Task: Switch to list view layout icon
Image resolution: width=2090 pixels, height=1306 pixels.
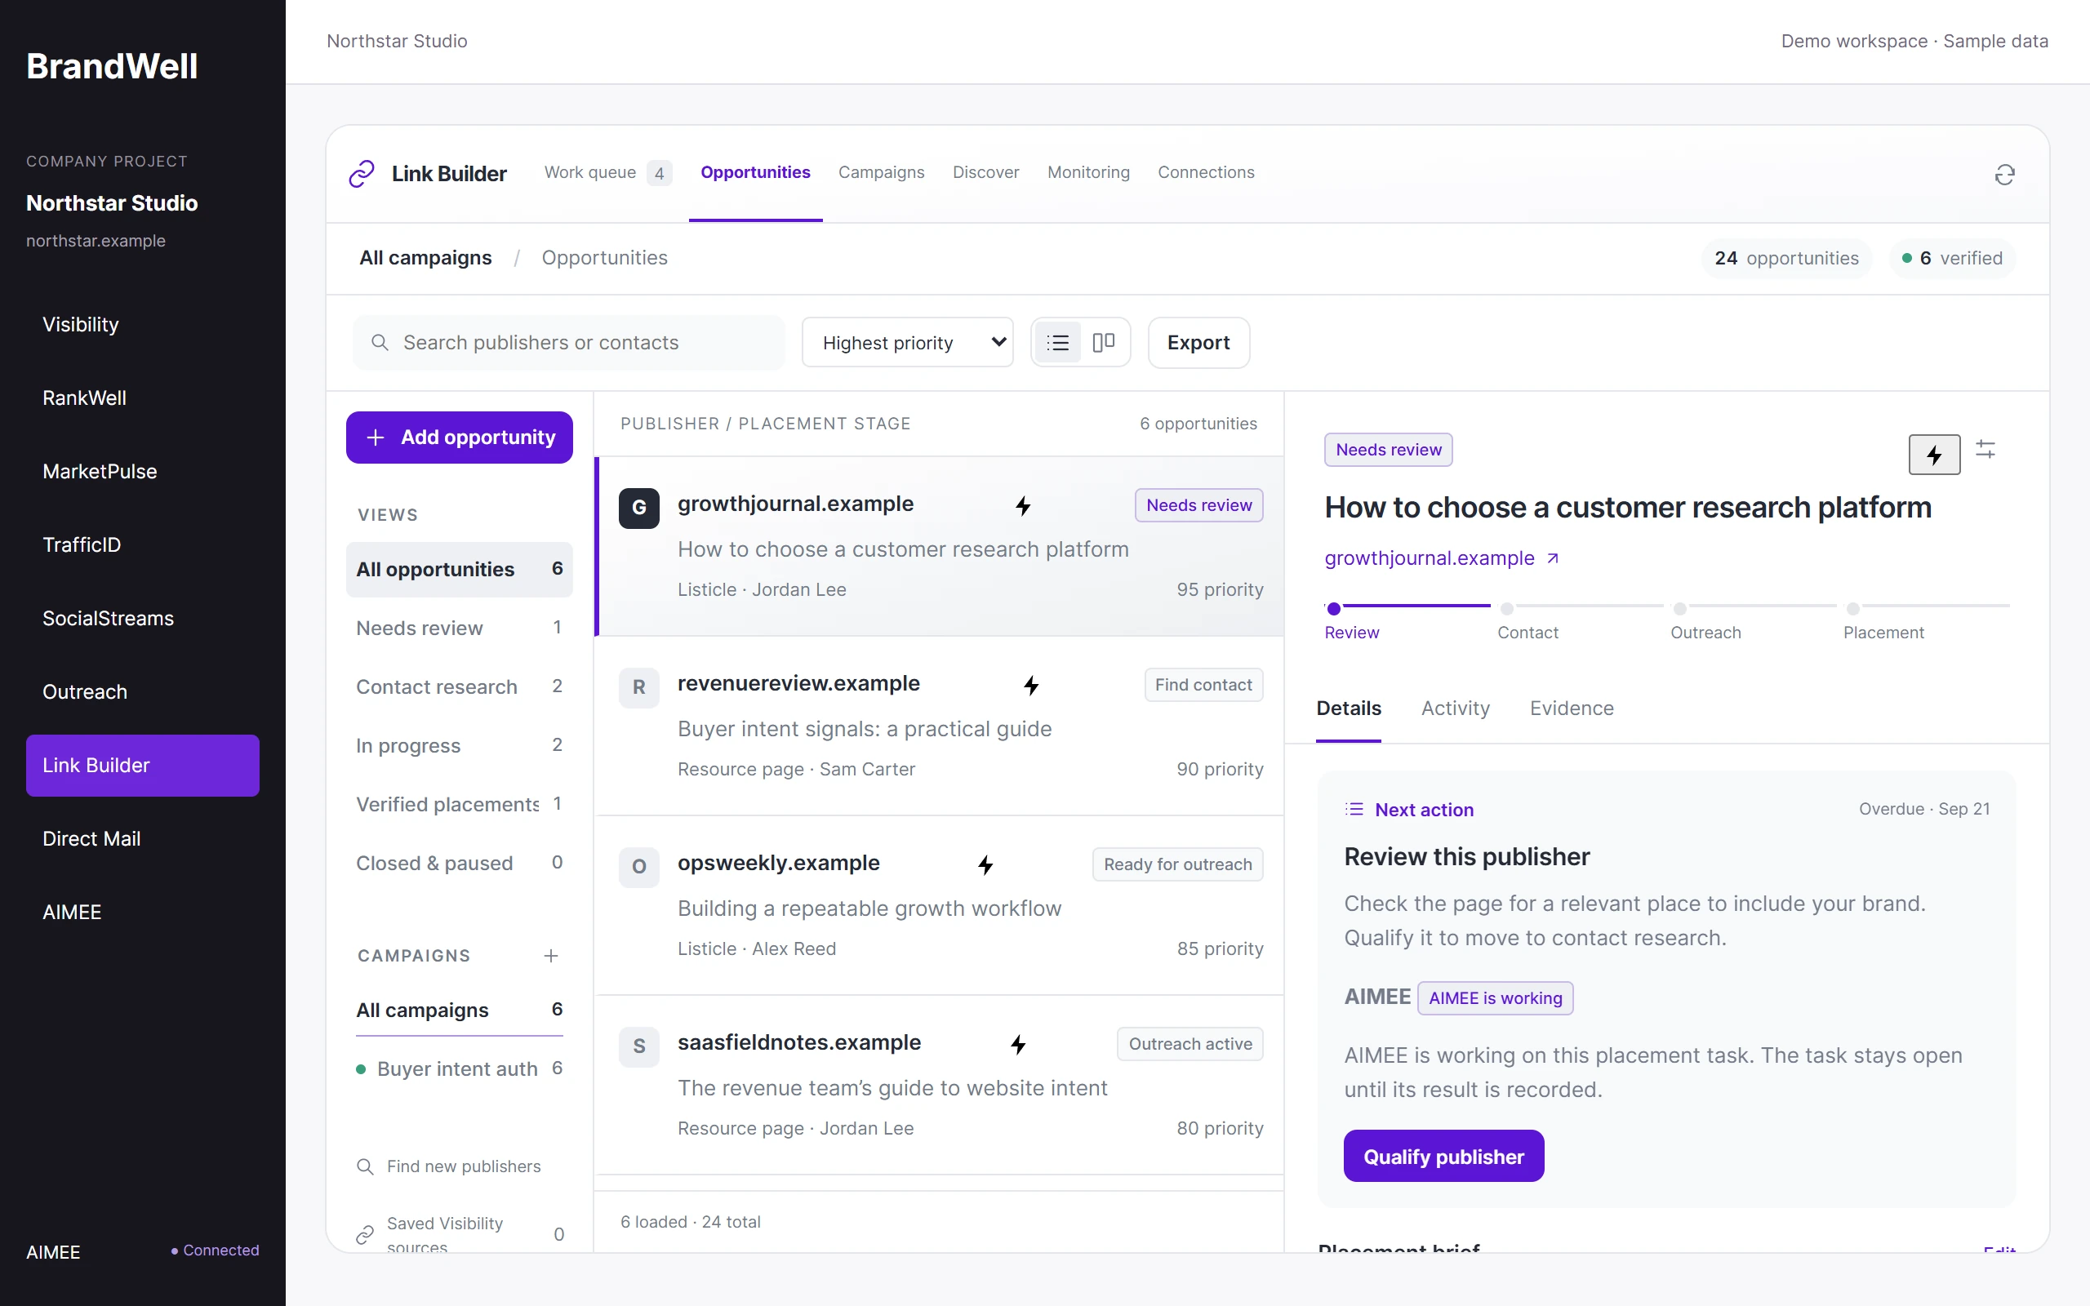Action: click(x=1058, y=343)
